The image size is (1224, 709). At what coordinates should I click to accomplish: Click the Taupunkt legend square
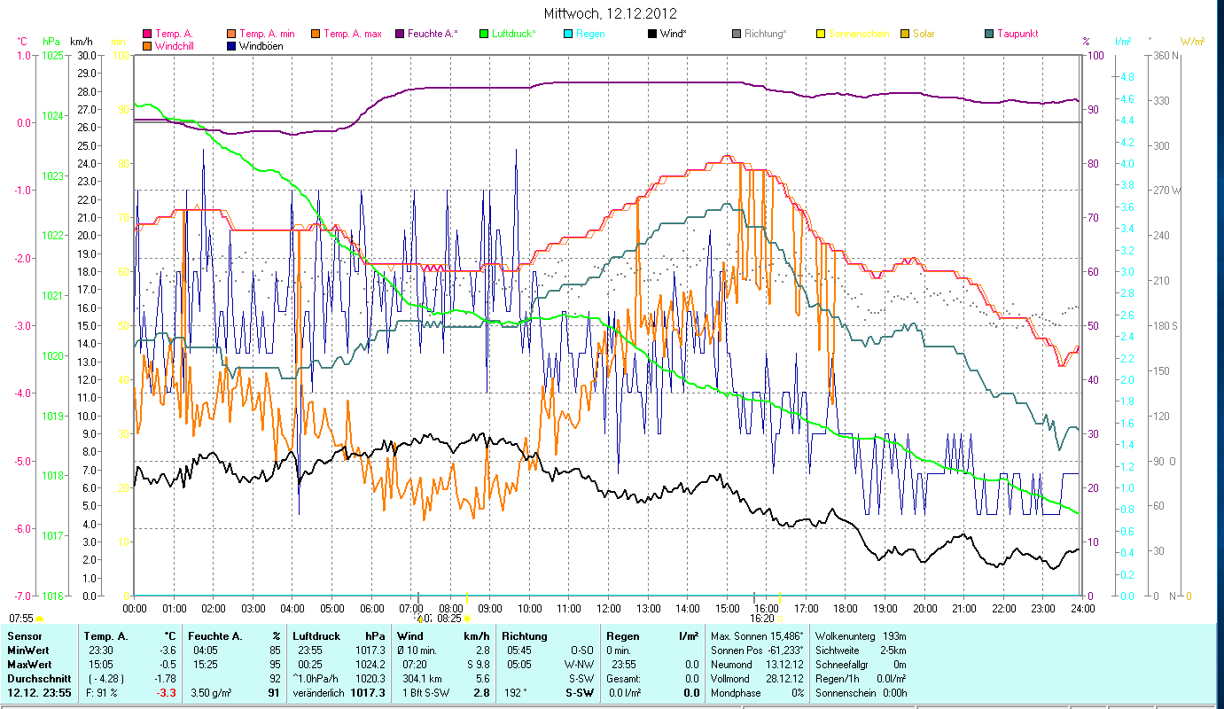(x=989, y=34)
